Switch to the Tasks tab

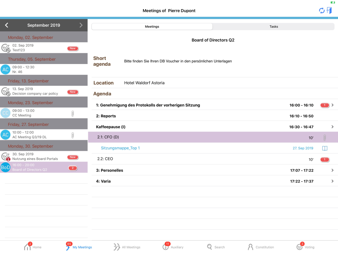pyautogui.click(x=274, y=26)
